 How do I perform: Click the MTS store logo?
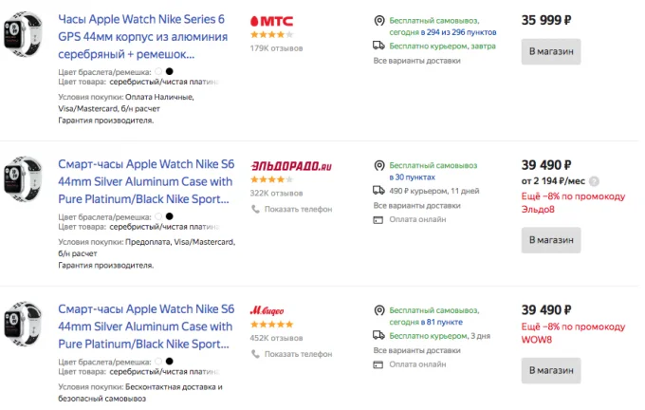272,21
